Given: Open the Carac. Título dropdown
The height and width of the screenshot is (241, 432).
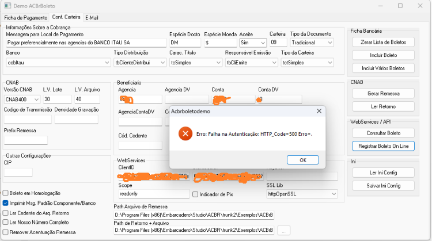Looking at the screenshot, I should 196,63.
